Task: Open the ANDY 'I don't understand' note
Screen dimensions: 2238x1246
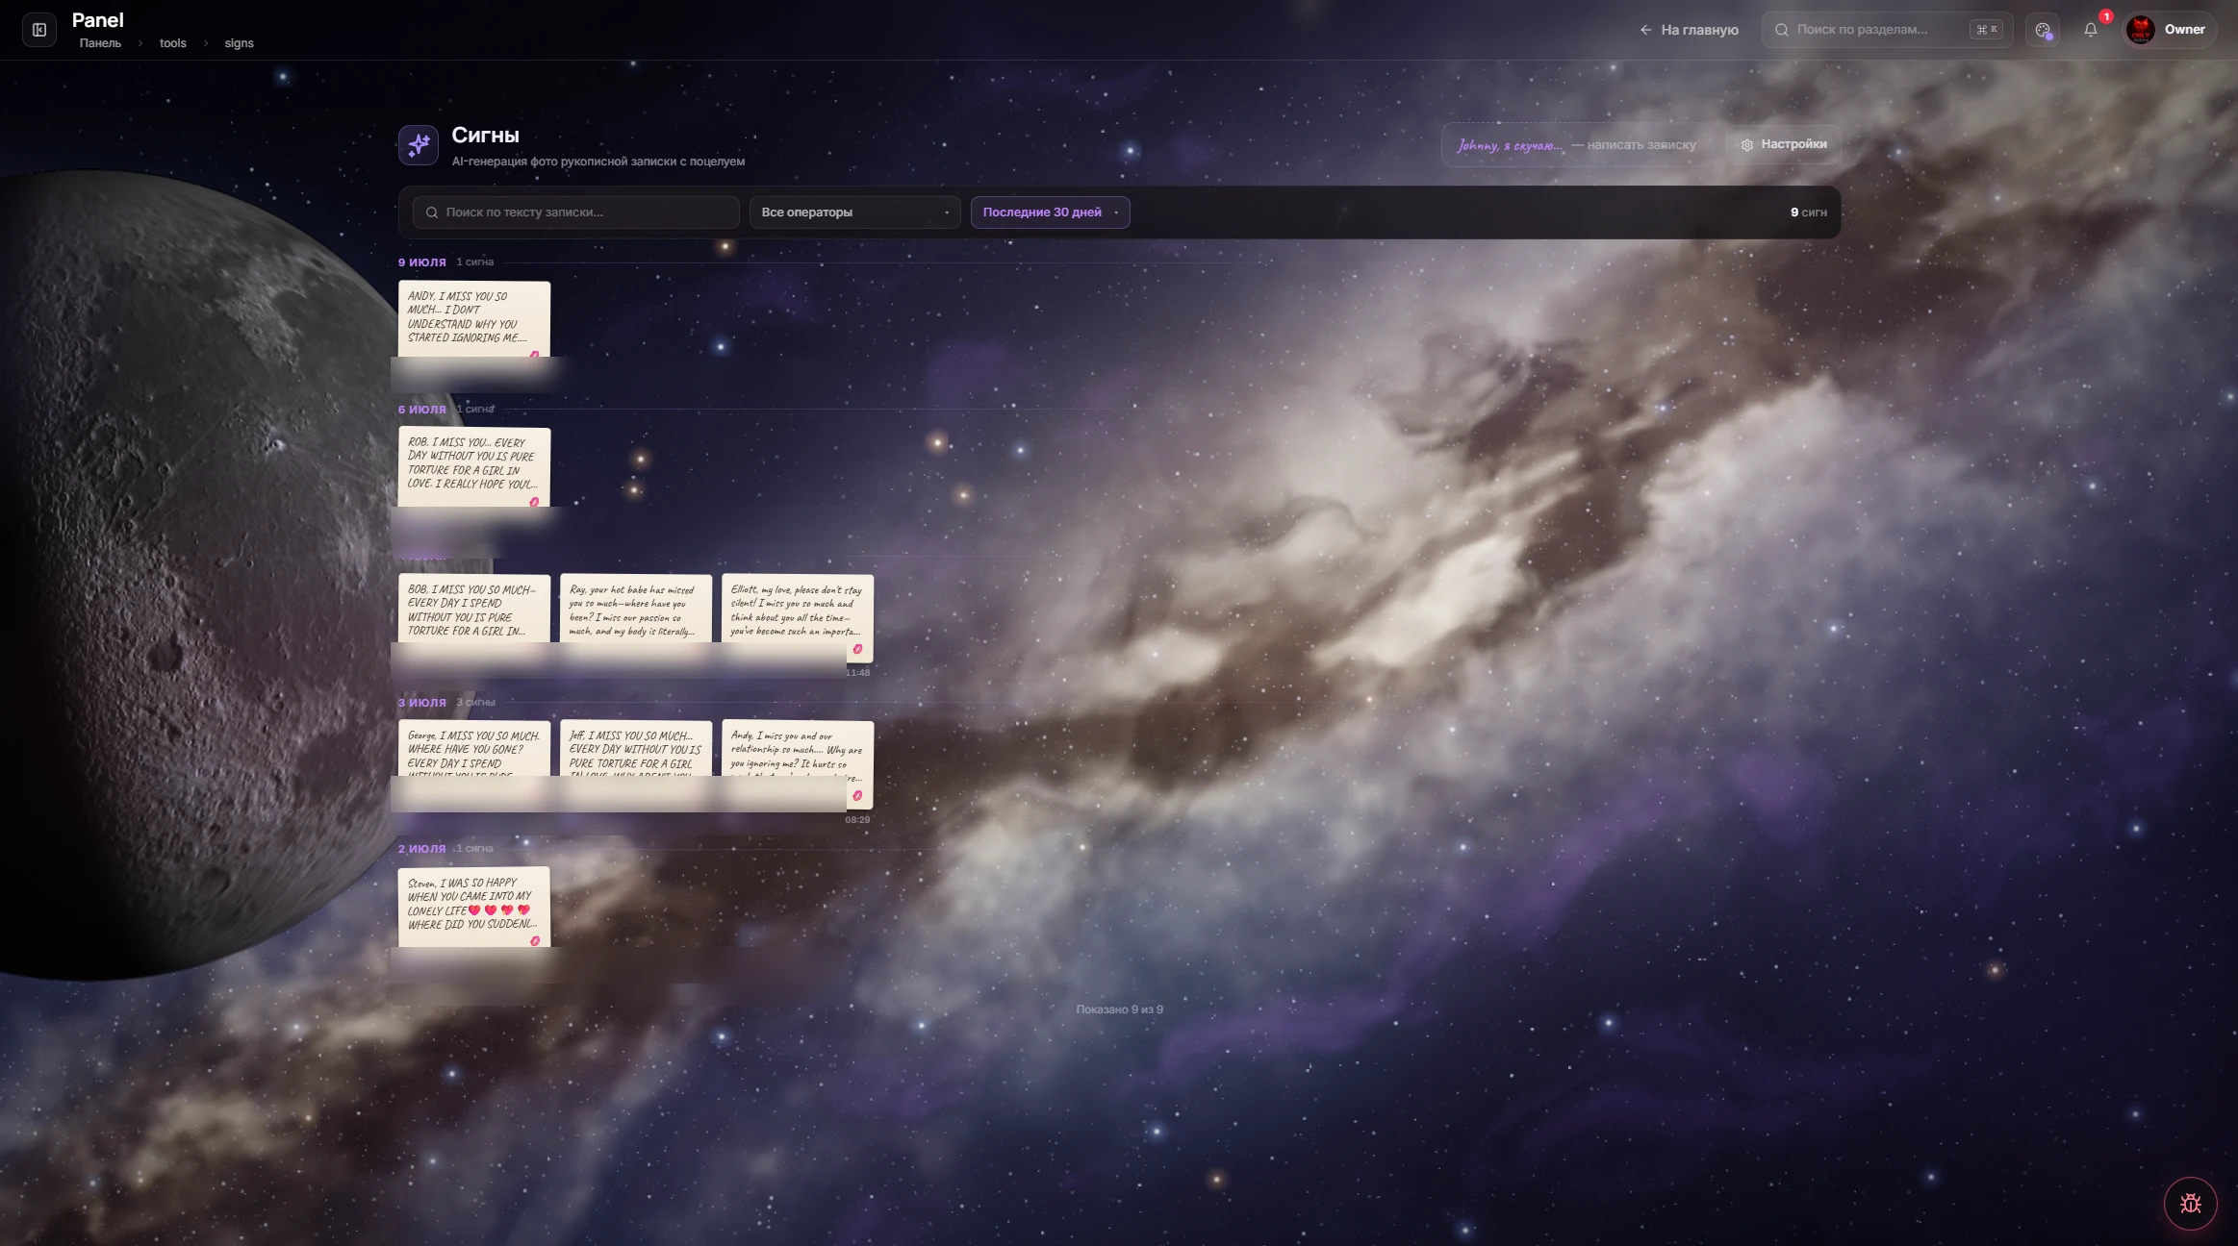Action: coord(474,319)
